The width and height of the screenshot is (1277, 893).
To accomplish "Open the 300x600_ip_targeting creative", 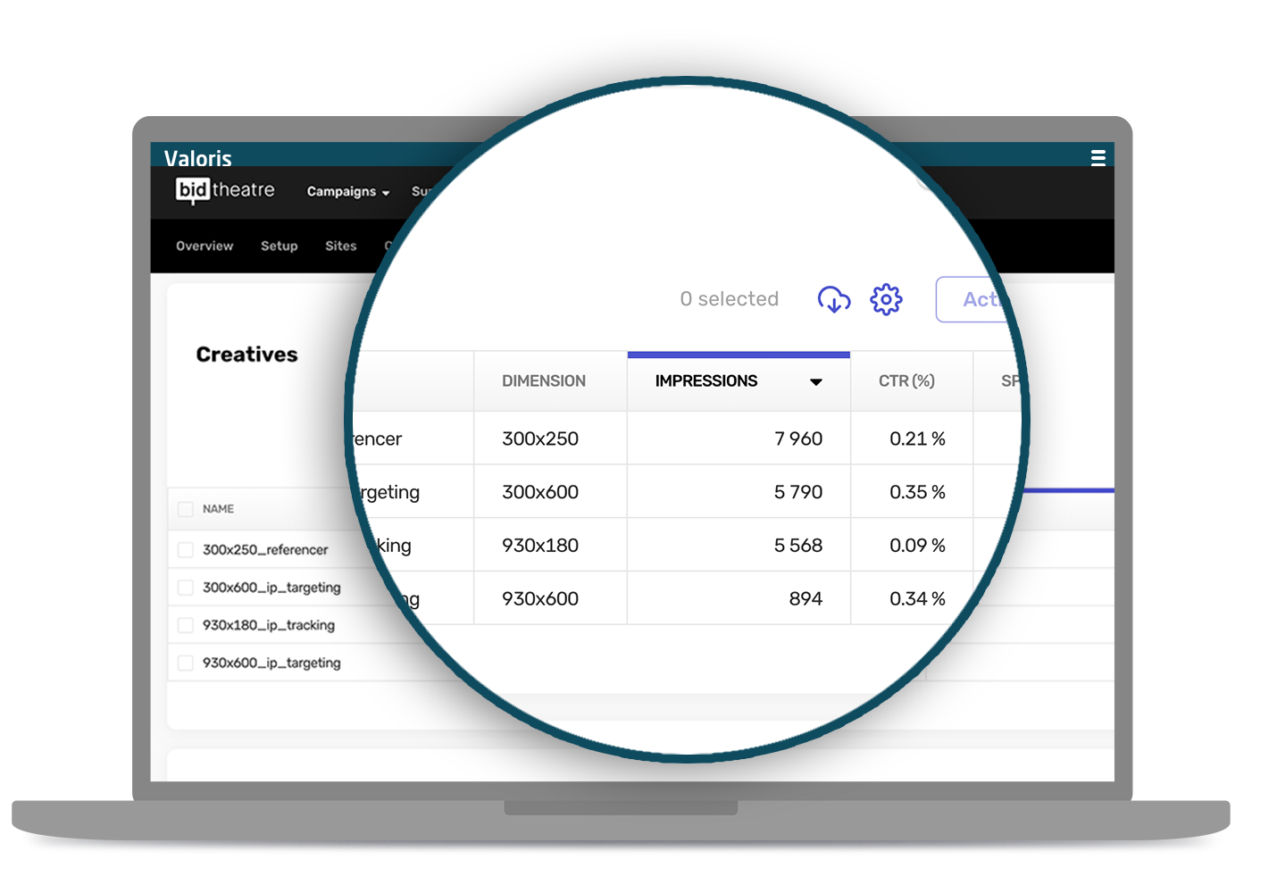I will 271,588.
